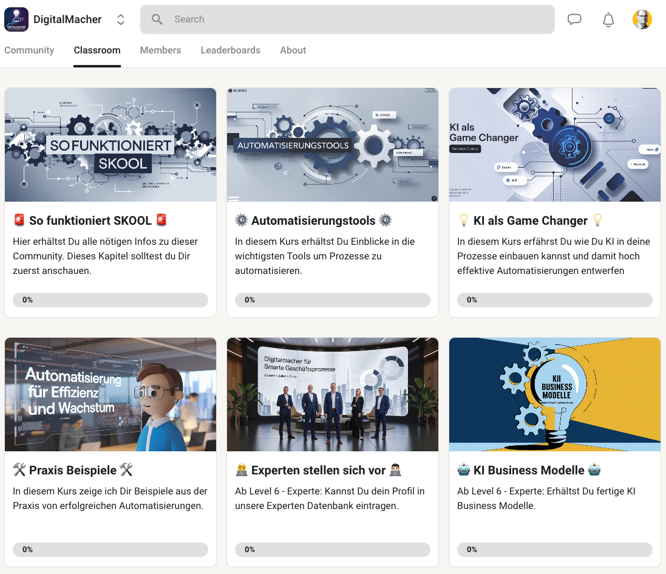Click the text 'unsere Experten Datenbank eintragen.'
The image size is (666, 574).
pos(317,506)
